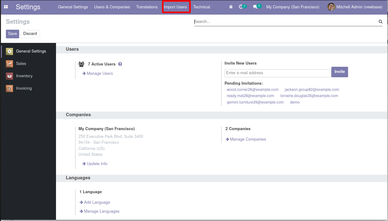Click the Languages section header

[78, 178]
